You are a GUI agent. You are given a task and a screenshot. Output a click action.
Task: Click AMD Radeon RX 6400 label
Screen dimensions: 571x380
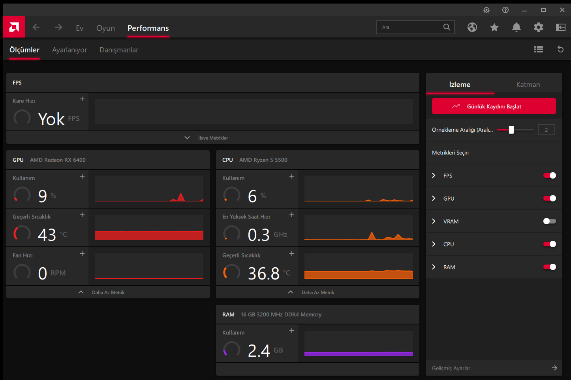coord(58,160)
